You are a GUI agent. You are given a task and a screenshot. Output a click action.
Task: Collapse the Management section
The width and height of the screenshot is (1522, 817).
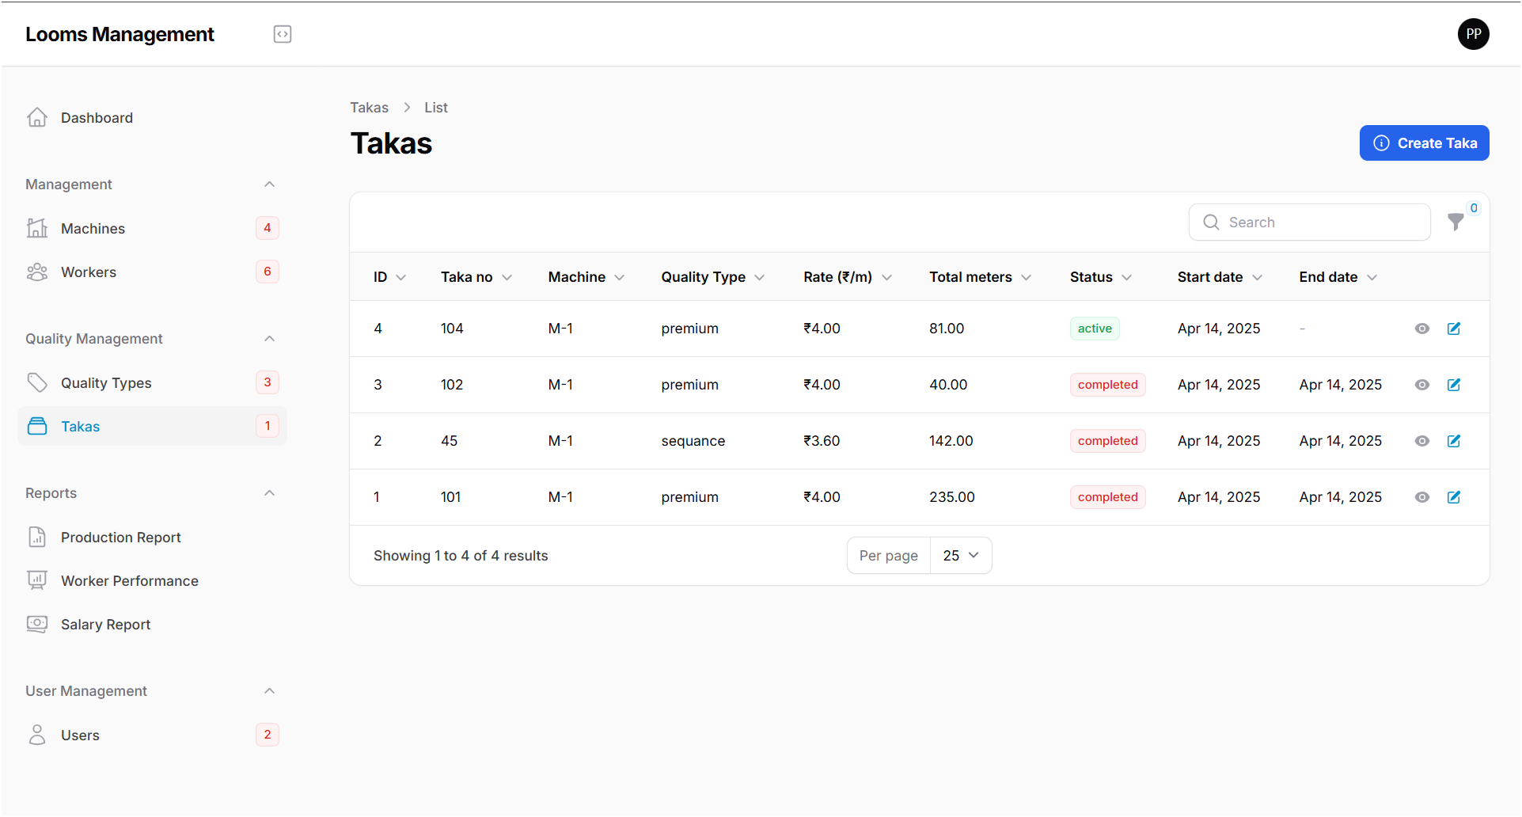pyautogui.click(x=270, y=184)
